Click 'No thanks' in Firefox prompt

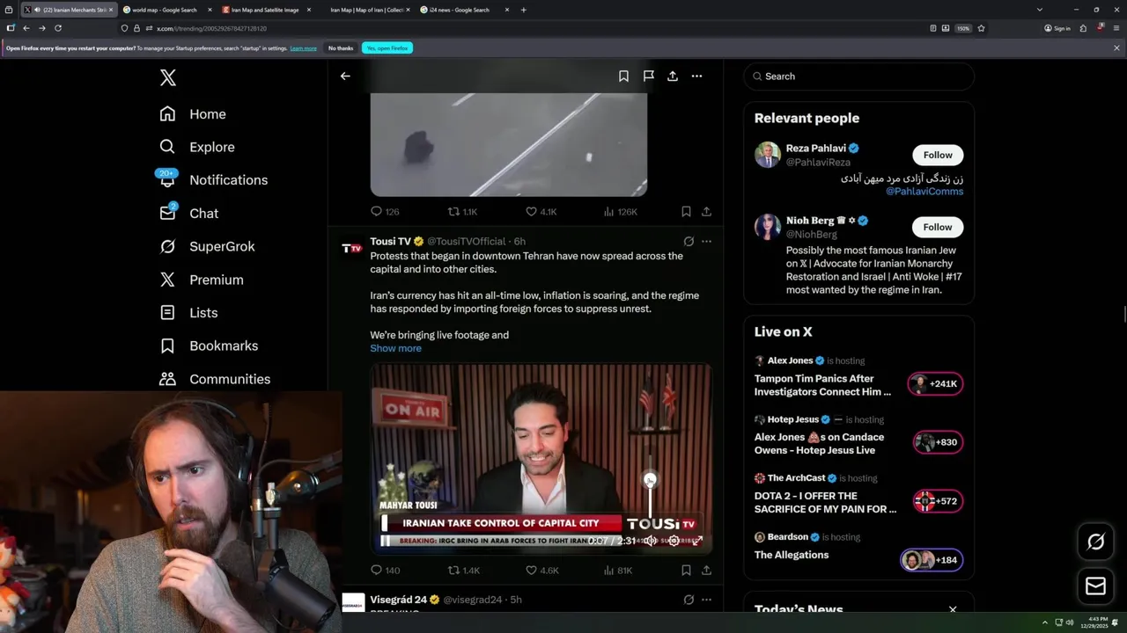[x=341, y=48]
